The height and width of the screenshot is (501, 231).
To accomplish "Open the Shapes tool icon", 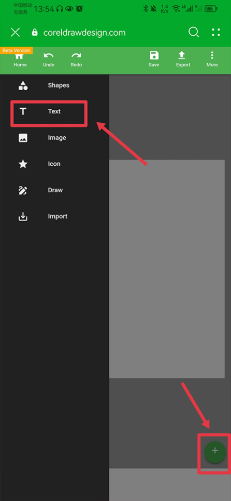I will point(23,85).
